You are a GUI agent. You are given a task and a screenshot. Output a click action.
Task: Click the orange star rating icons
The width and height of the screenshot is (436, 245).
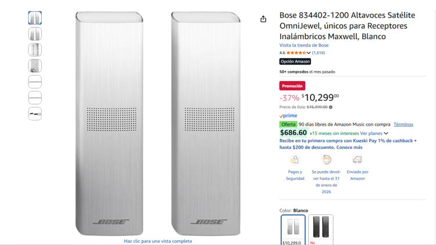point(296,53)
